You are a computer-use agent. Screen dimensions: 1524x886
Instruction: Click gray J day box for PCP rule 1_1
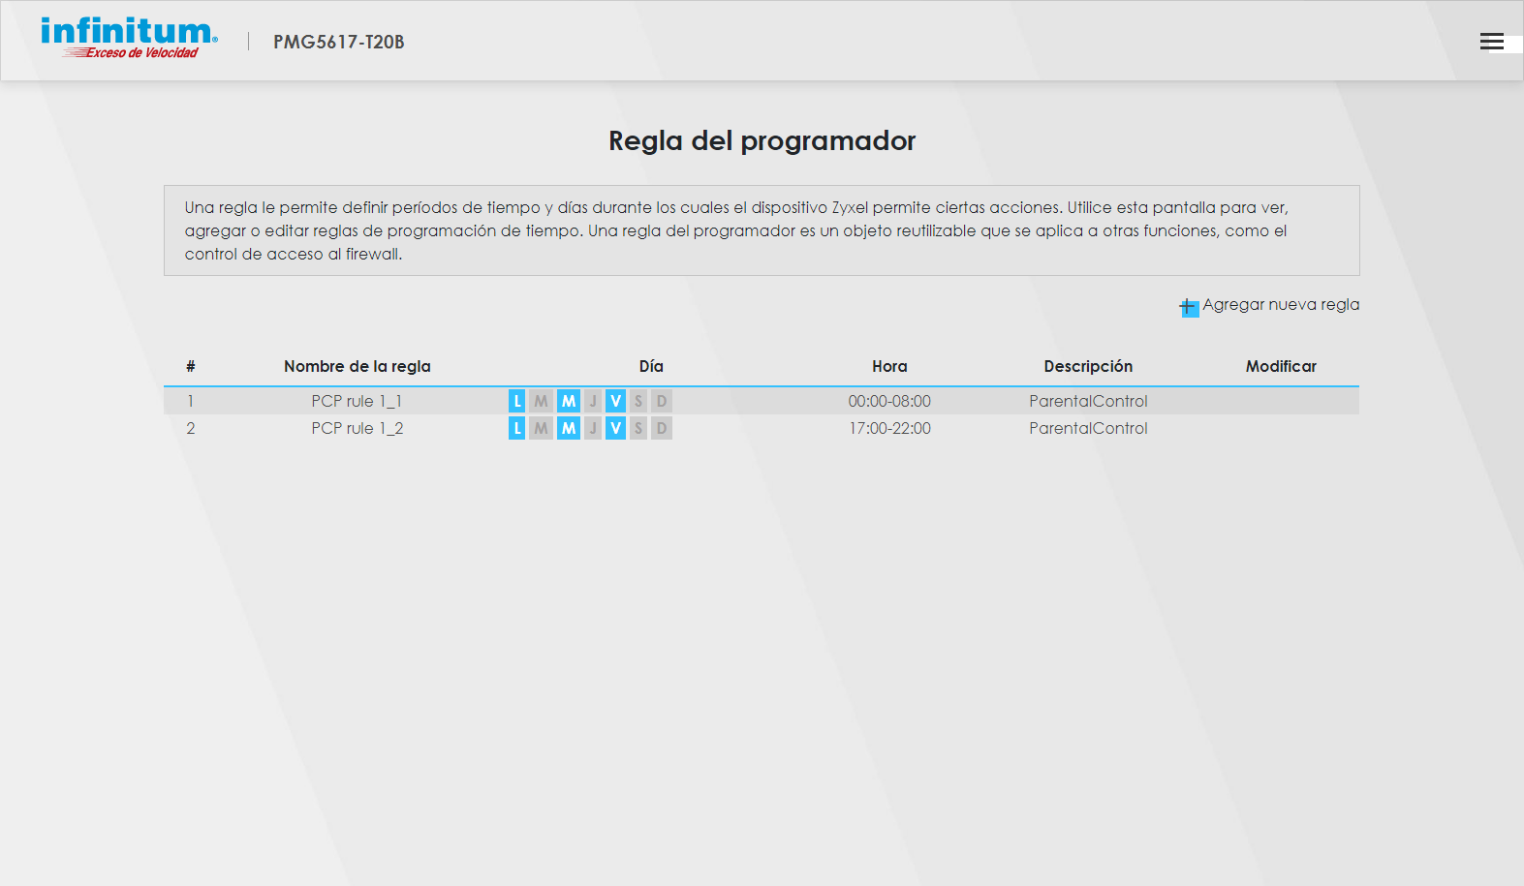pos(593,401)
